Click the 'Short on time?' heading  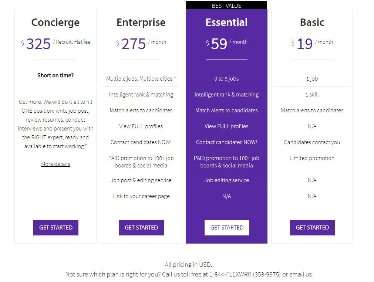point(55,75)
